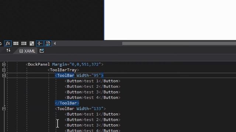Click the DockPanel tag name
Screen dimensions: 236x132
coord(39,65)
